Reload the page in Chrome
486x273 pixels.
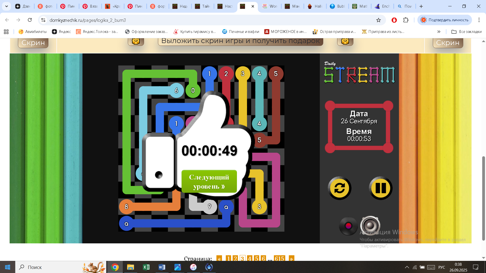click(x=30, y=20)
